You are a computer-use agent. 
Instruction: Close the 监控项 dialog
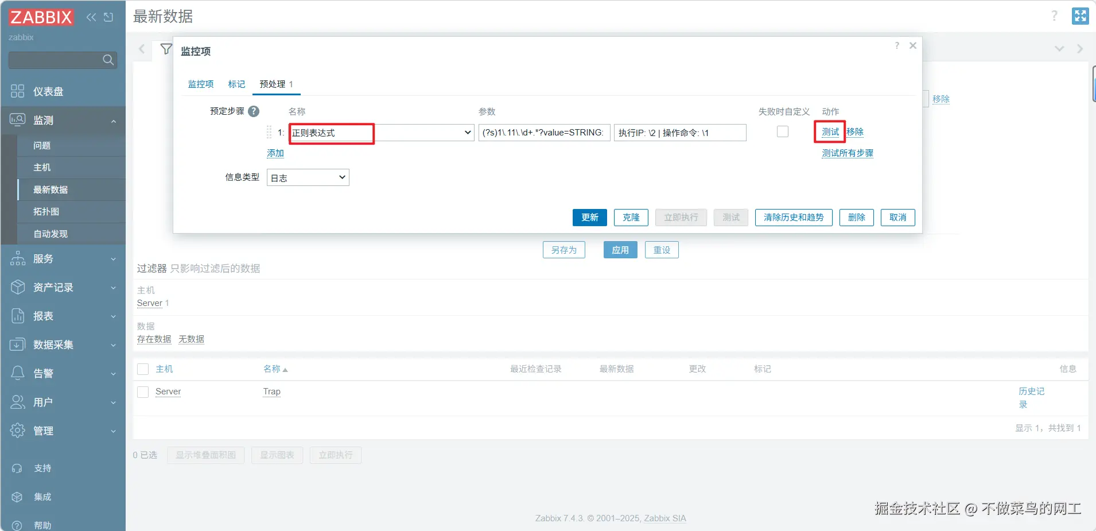pos(913,45)
